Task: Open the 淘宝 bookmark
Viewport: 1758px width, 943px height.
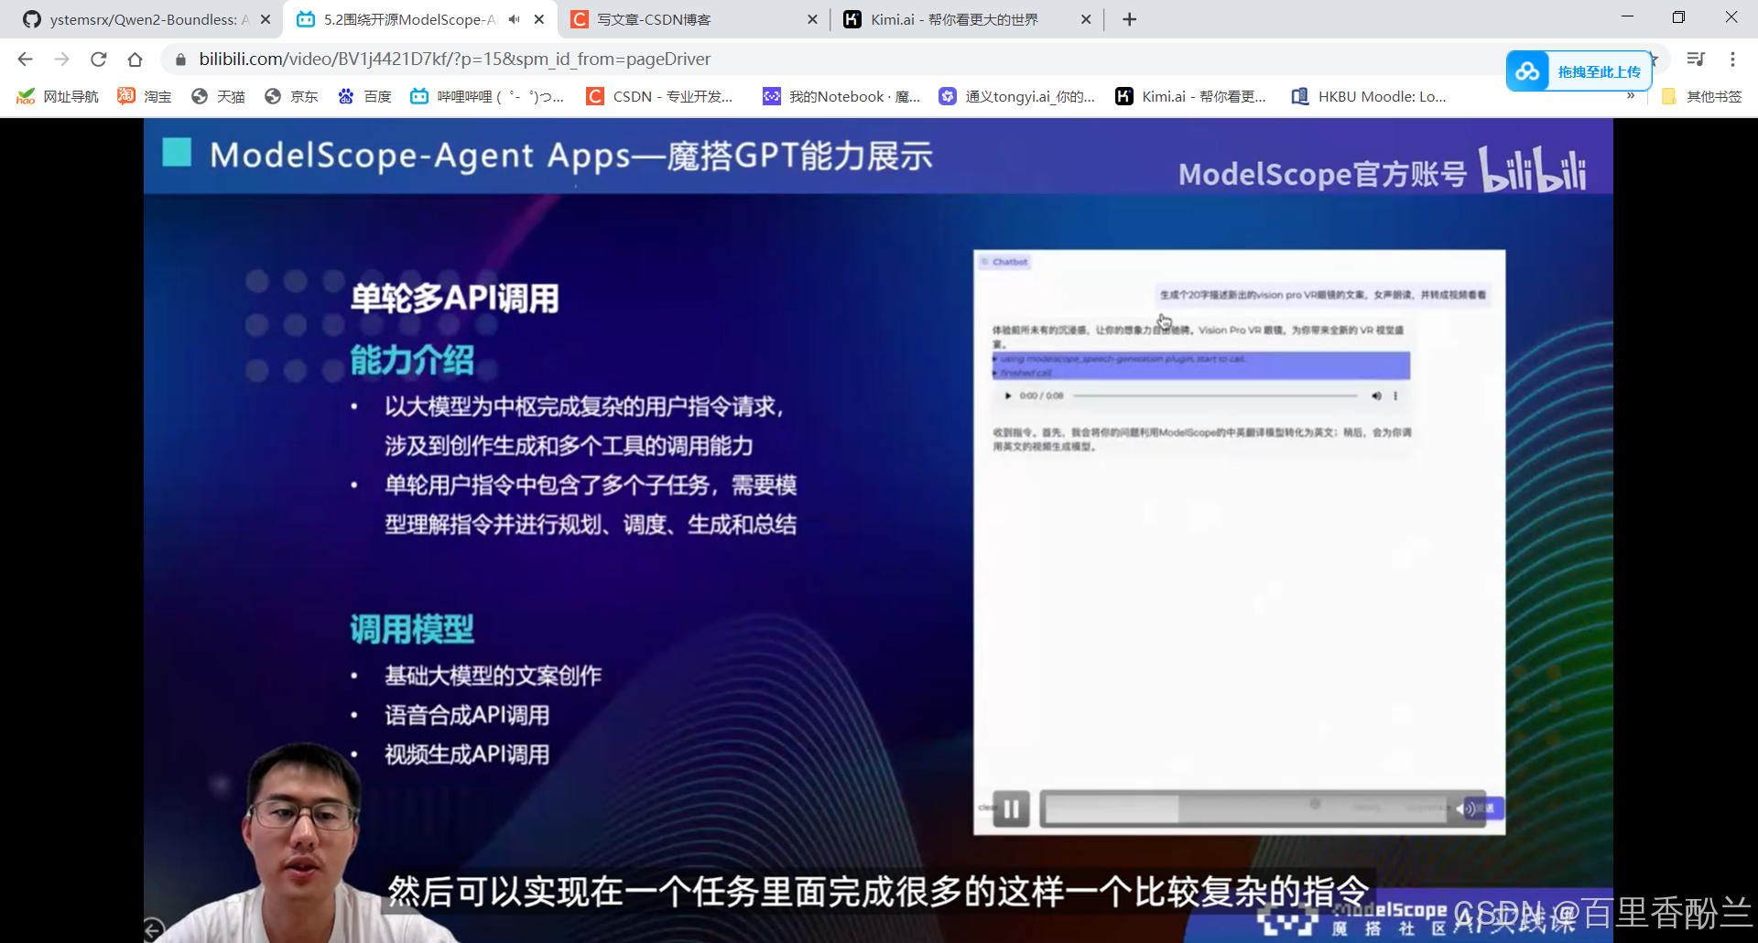Action: (145, 96)
